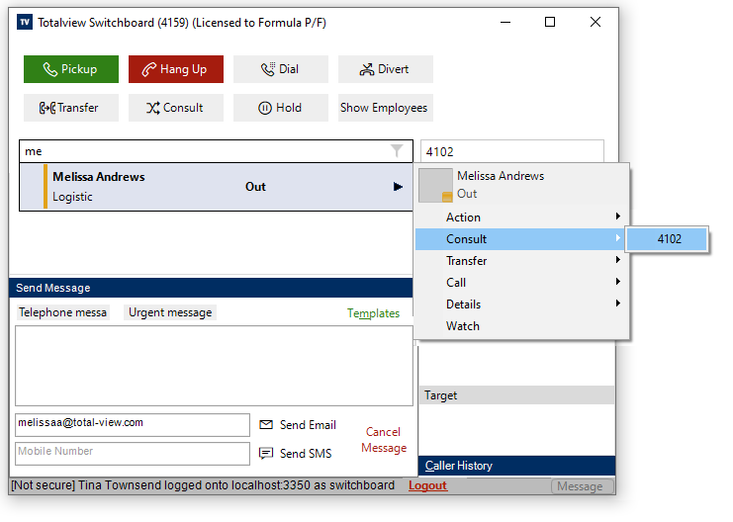Viewport: 733px width, 522px height.
Task: Put the call on Hold
Action: [x=281, y=108]
